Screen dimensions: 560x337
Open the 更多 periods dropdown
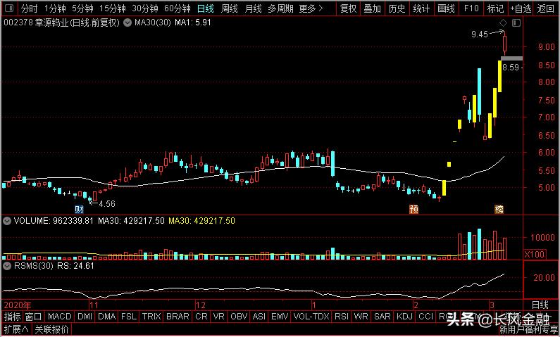click(x=311, y=8)
